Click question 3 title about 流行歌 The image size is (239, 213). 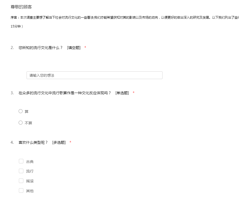coord(65,93)
